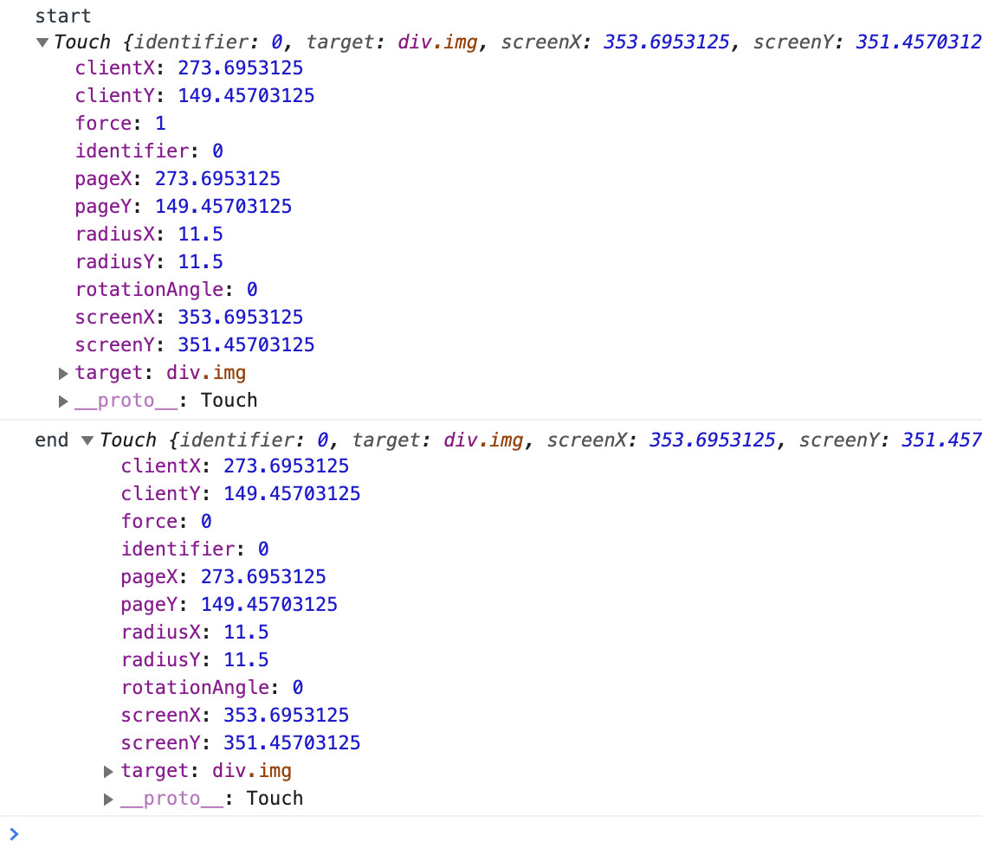Viewport: 982px width, 848px height.
Task: Expand __proto__ under end Touch
Action: click(x=109, y=799)
